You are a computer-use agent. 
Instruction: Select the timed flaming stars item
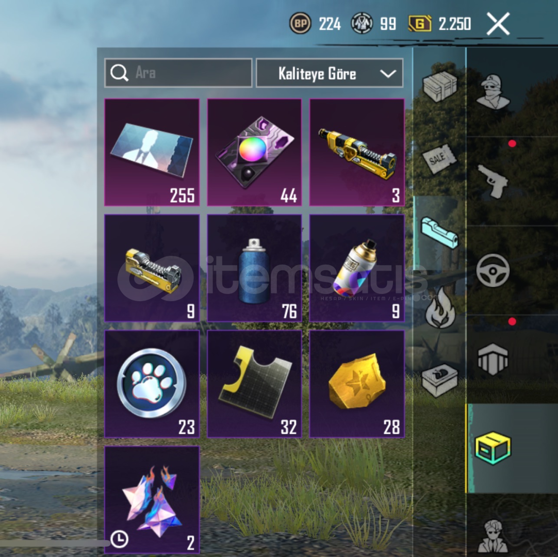click(152, 499)
